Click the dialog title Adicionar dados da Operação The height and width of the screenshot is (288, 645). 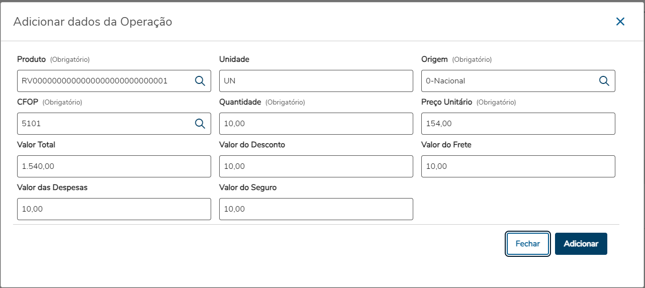tap(93, 22)
